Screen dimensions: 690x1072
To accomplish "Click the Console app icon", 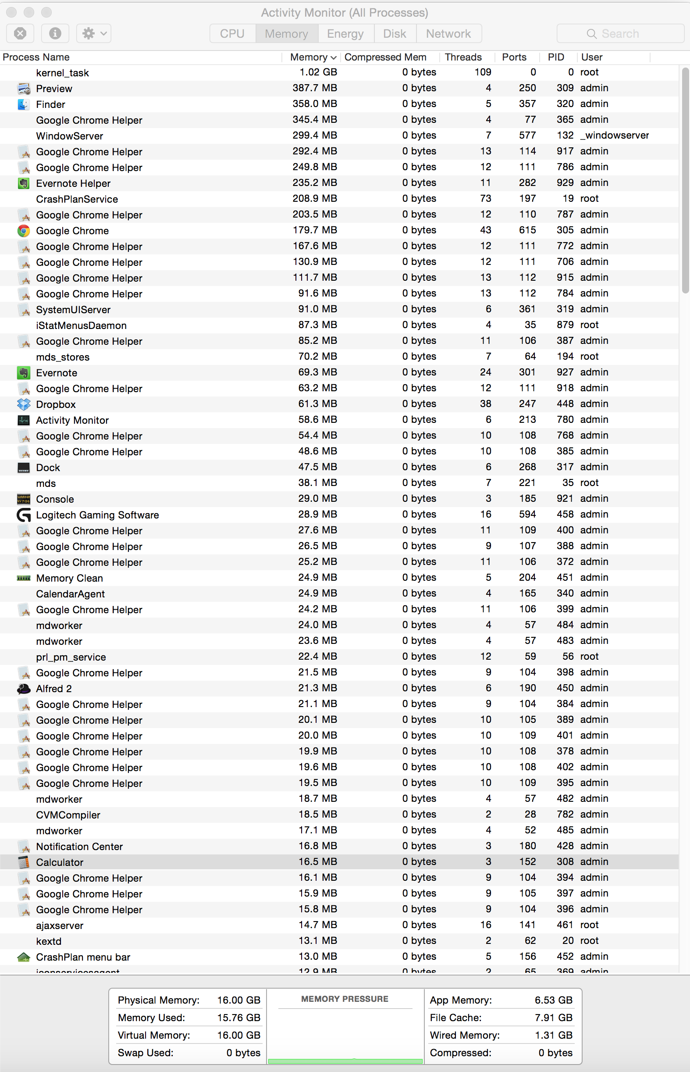I will coord(24,499).
